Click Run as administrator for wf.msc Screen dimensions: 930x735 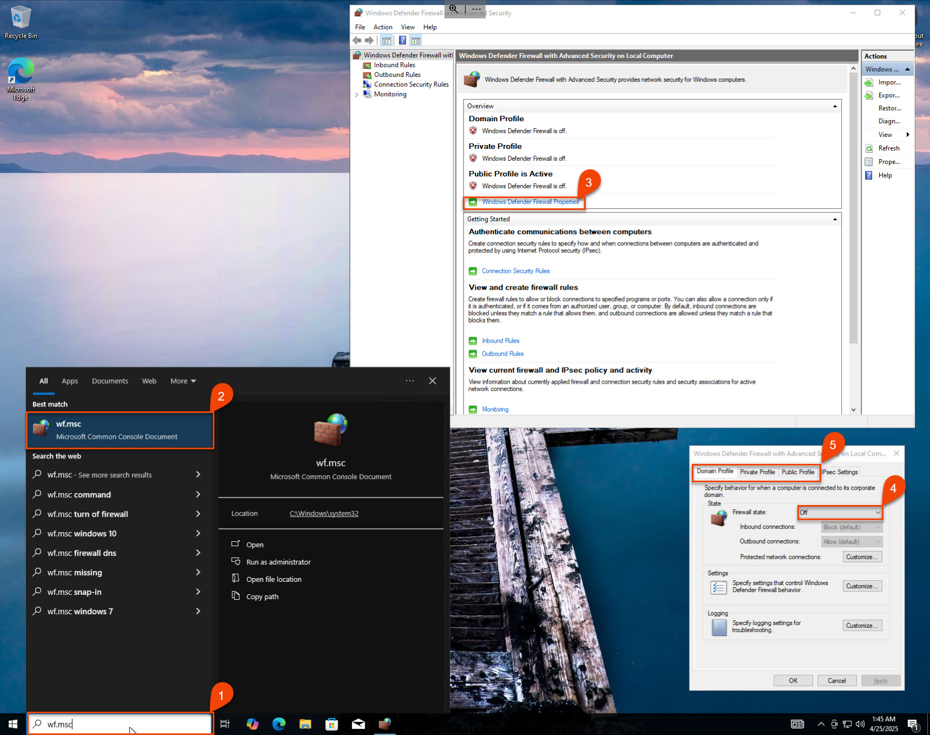pos(278,562)
